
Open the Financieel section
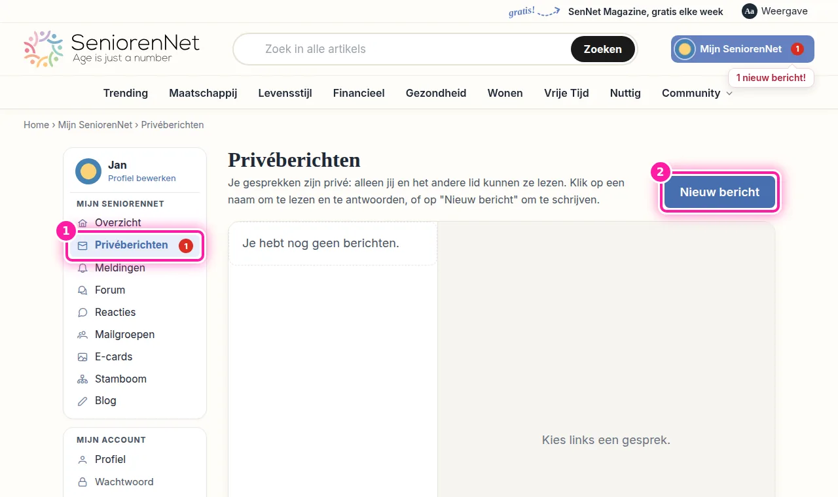[359, 93]
